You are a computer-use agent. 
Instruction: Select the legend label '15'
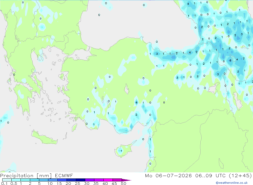59,183
